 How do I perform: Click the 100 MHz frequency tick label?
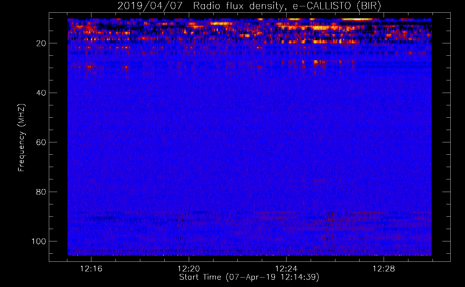coord(39,241)
